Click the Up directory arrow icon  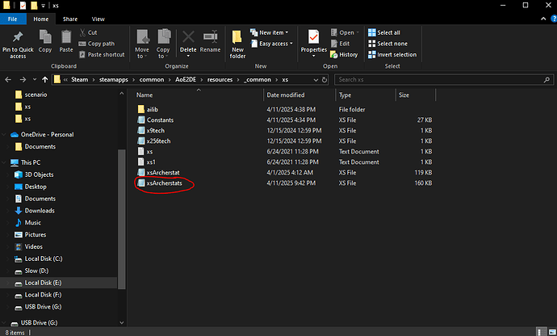click(40, 80)
